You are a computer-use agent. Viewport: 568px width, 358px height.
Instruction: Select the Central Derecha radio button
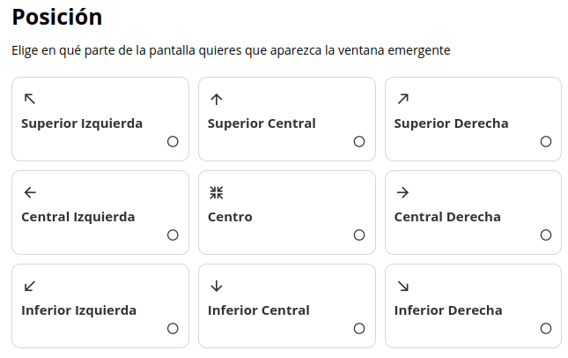[546, 235]
